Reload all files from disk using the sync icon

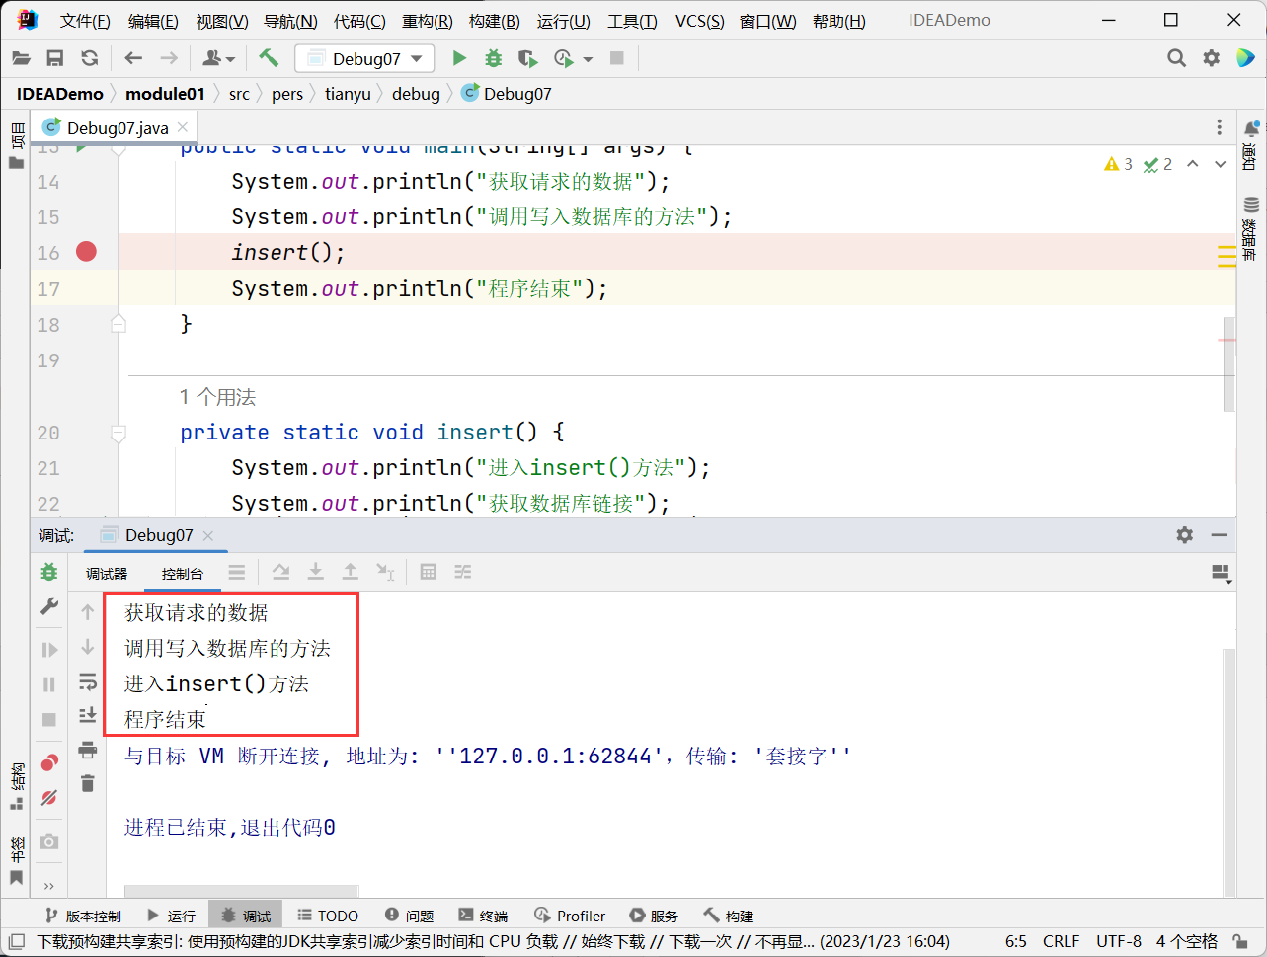pyautogui.click(x=90, y=58)
